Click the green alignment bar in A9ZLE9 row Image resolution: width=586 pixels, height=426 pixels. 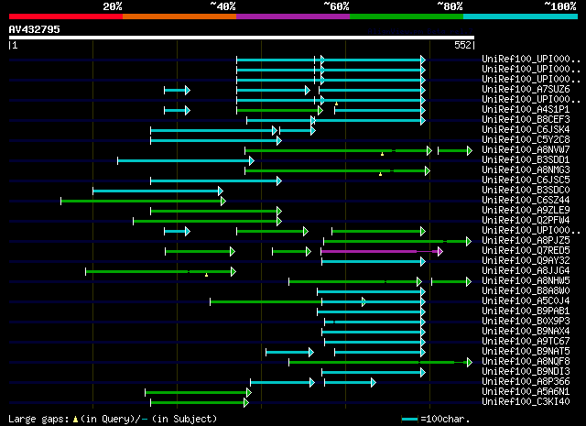coord(216,212)
